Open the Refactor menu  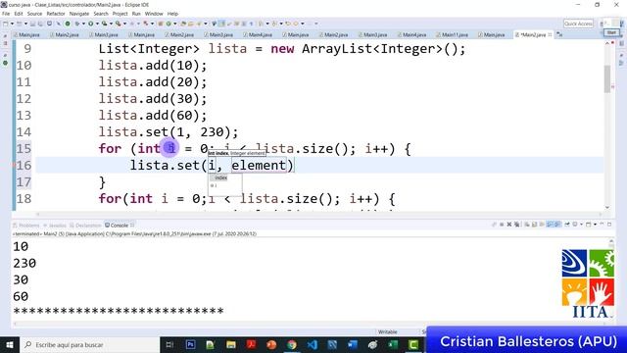[x=56, y=14]
